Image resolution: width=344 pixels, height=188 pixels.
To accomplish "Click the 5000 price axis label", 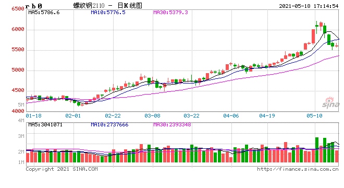I will [18, 70].
